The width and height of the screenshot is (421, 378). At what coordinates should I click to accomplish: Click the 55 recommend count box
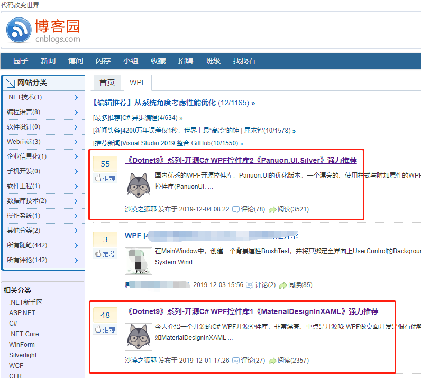[105, 164]
